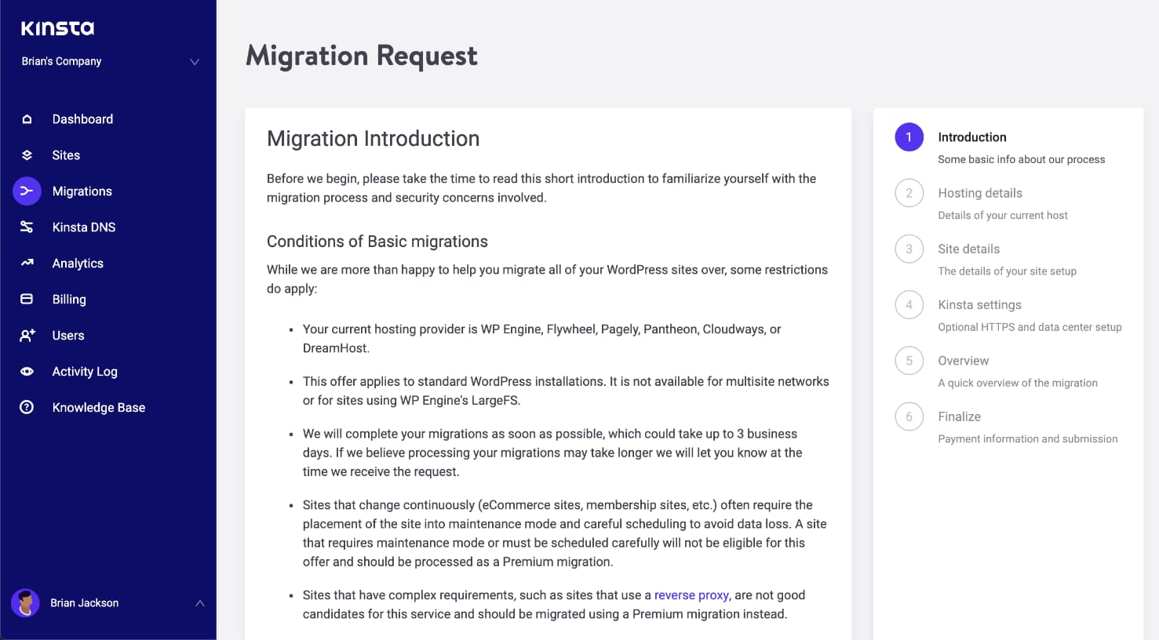View the Activity Log
Image resolution: width=1159 pixels, height=640 pixels.
click(x=85, y=372)
